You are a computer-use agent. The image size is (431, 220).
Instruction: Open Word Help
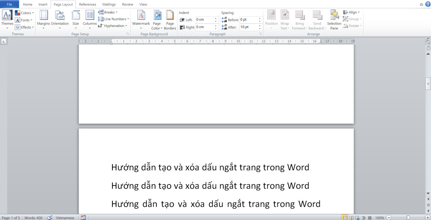pos(427,4)
